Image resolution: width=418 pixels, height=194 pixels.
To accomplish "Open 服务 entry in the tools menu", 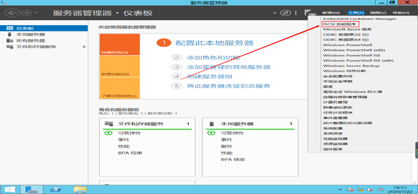I will coord(328,87).
